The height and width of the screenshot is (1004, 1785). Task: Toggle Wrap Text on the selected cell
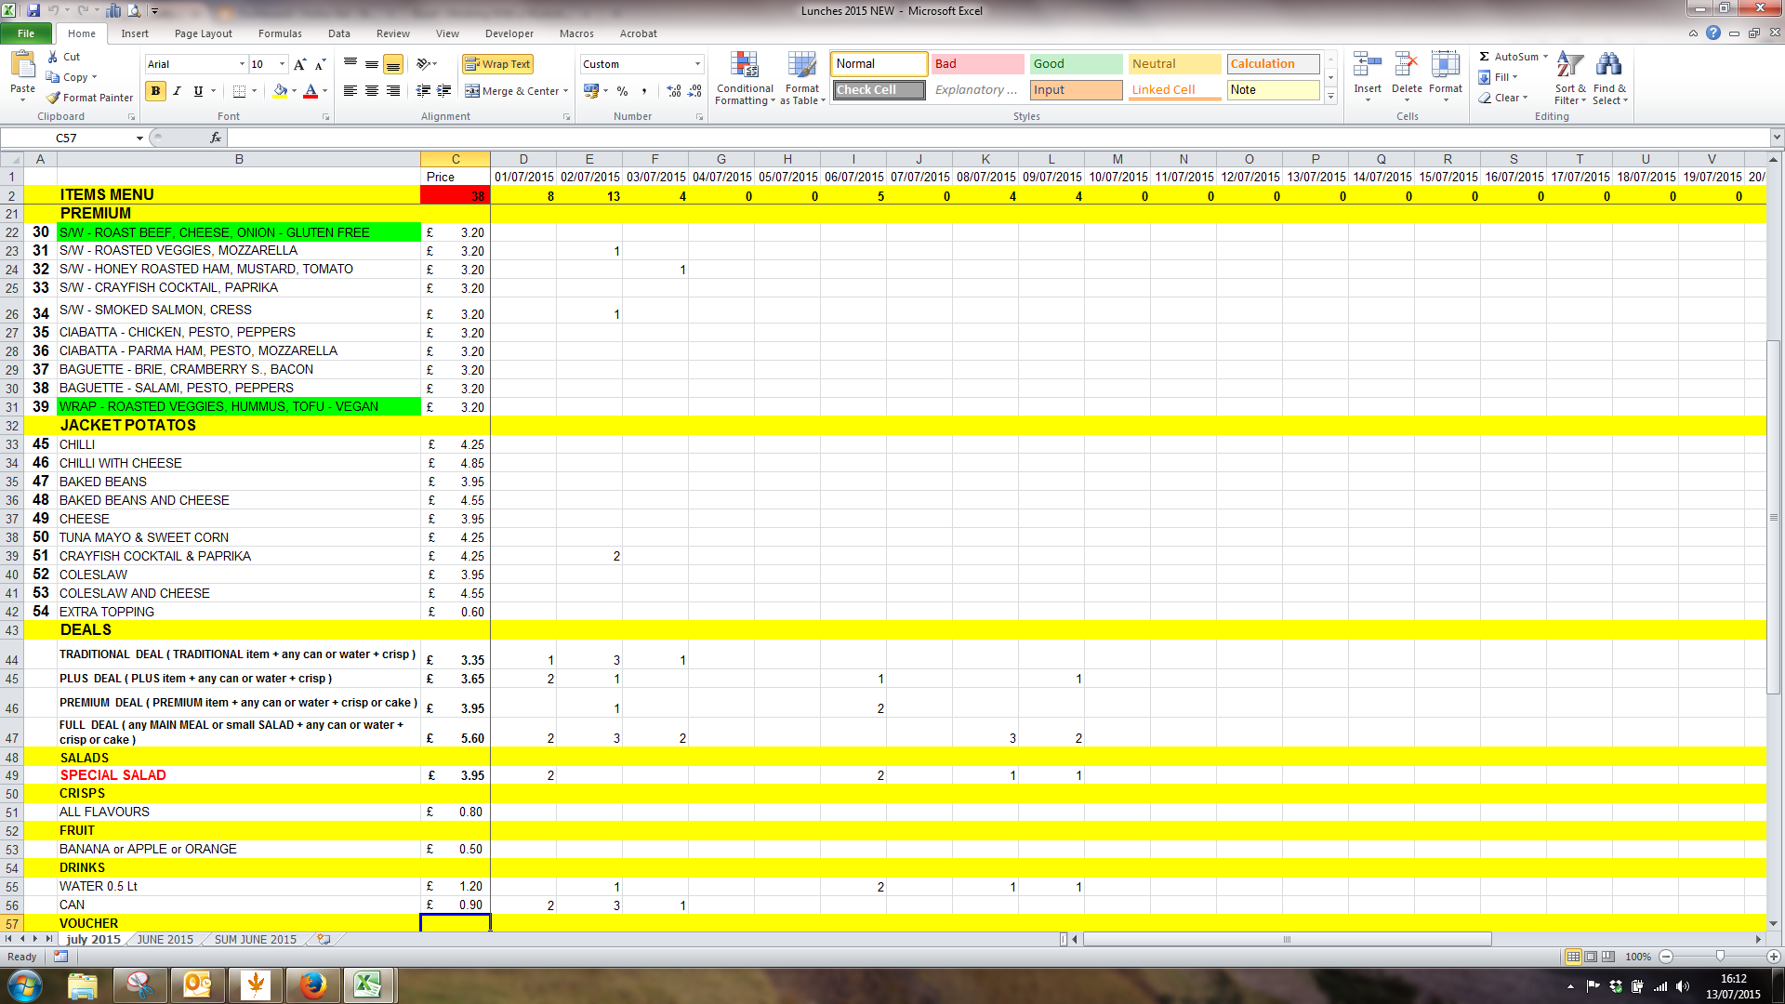[x=497, y=64]
